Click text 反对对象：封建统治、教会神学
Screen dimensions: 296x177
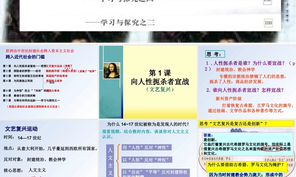point(35,159)
